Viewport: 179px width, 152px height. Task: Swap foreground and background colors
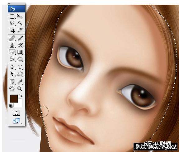coord(21,95)
